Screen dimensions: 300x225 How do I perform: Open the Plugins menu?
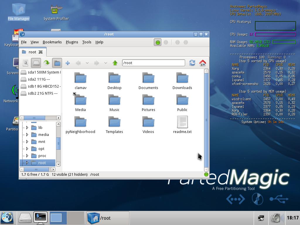point(72,42)
